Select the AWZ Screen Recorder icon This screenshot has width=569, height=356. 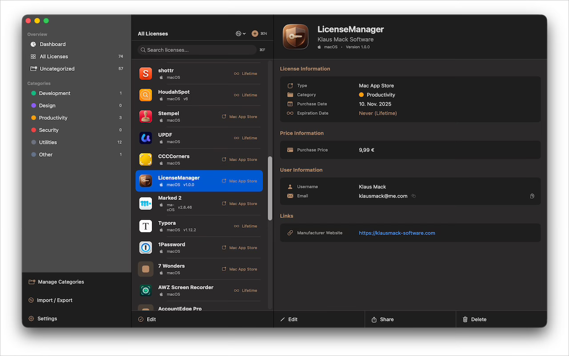[146, 291]
